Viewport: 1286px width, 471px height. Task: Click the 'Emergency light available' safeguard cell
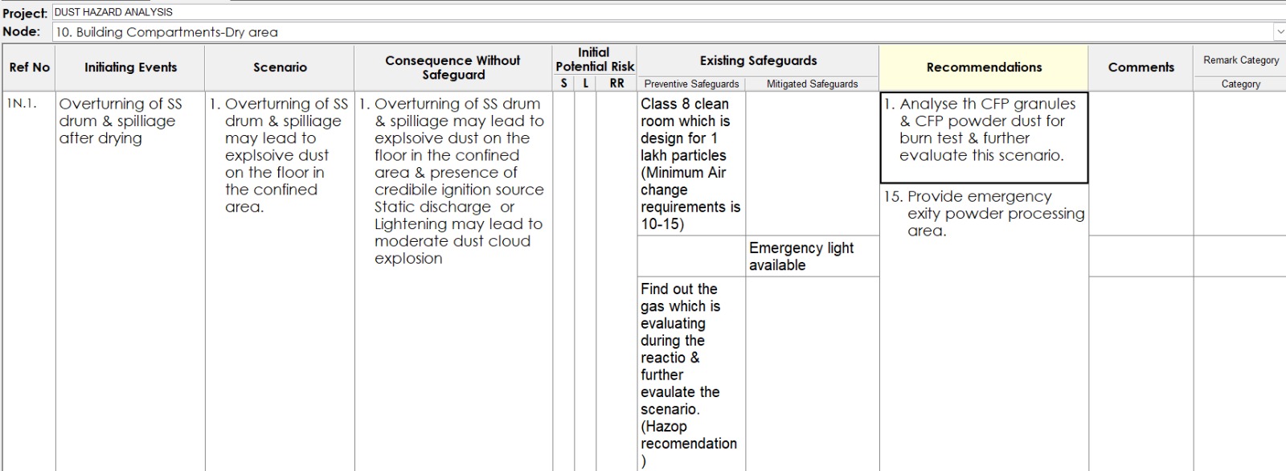tap(812, 256)
